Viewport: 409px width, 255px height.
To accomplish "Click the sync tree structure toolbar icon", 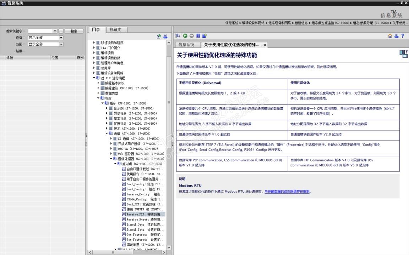I will (178, 36).
